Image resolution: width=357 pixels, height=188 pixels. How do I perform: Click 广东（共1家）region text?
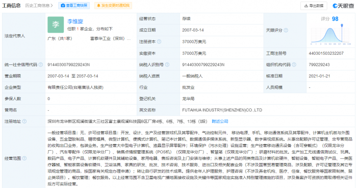coord(60,38)
